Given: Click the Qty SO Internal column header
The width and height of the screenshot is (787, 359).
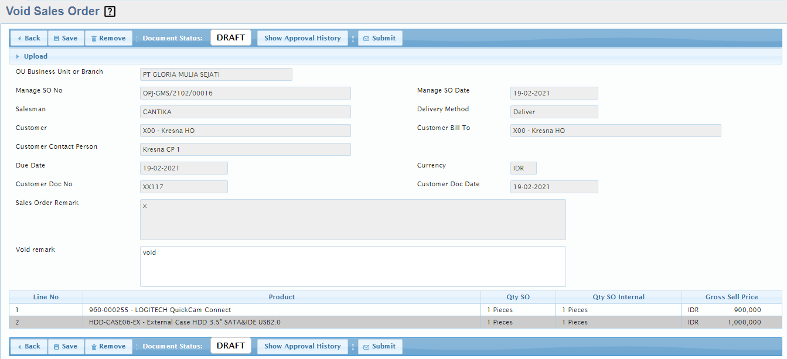Looking at the screenshot, I should (619, 297).
